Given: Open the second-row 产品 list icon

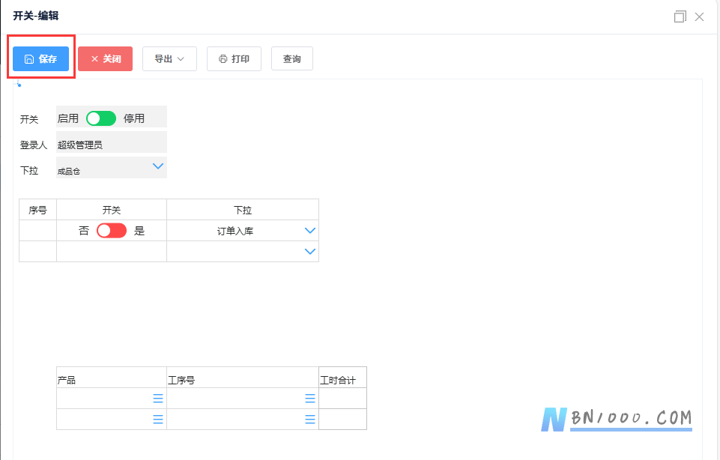Looking at the screenshot, I should tap(158, 420).
